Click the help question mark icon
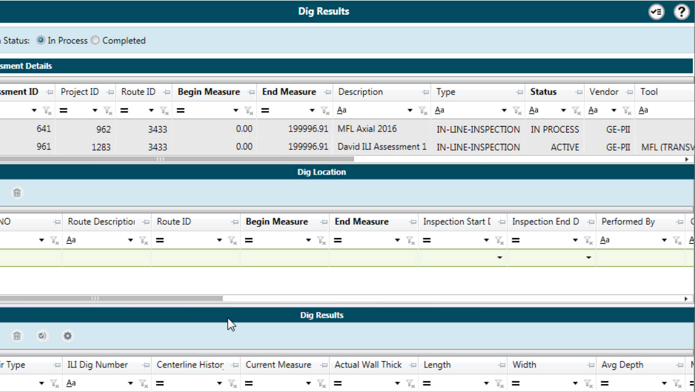The image size is (695, 392). 681,12
